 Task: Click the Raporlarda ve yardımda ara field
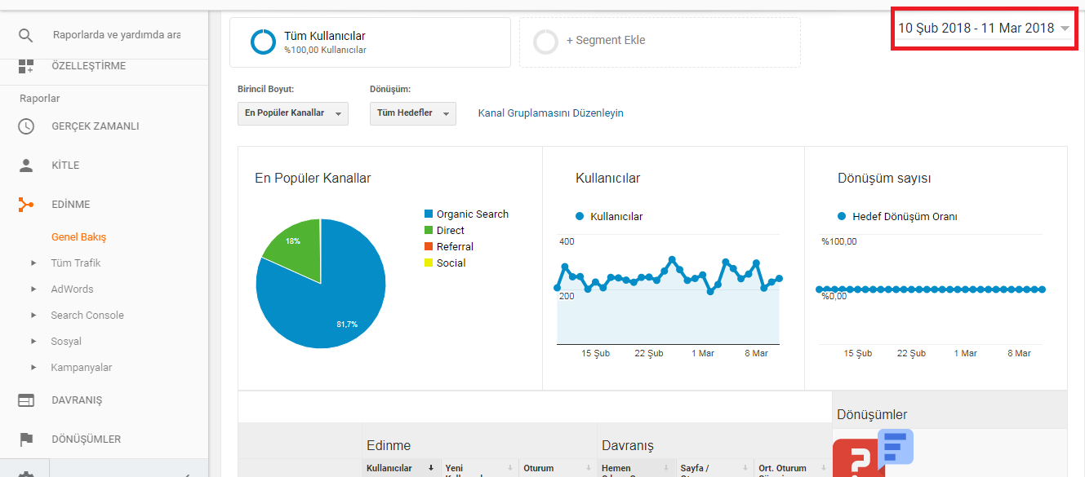pos(117,35)
